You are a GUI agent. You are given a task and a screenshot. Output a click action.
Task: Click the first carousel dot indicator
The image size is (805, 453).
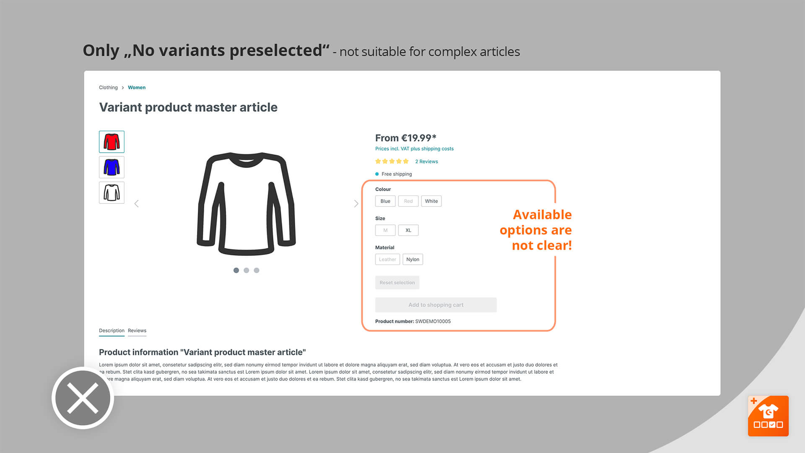click(236, 271)
